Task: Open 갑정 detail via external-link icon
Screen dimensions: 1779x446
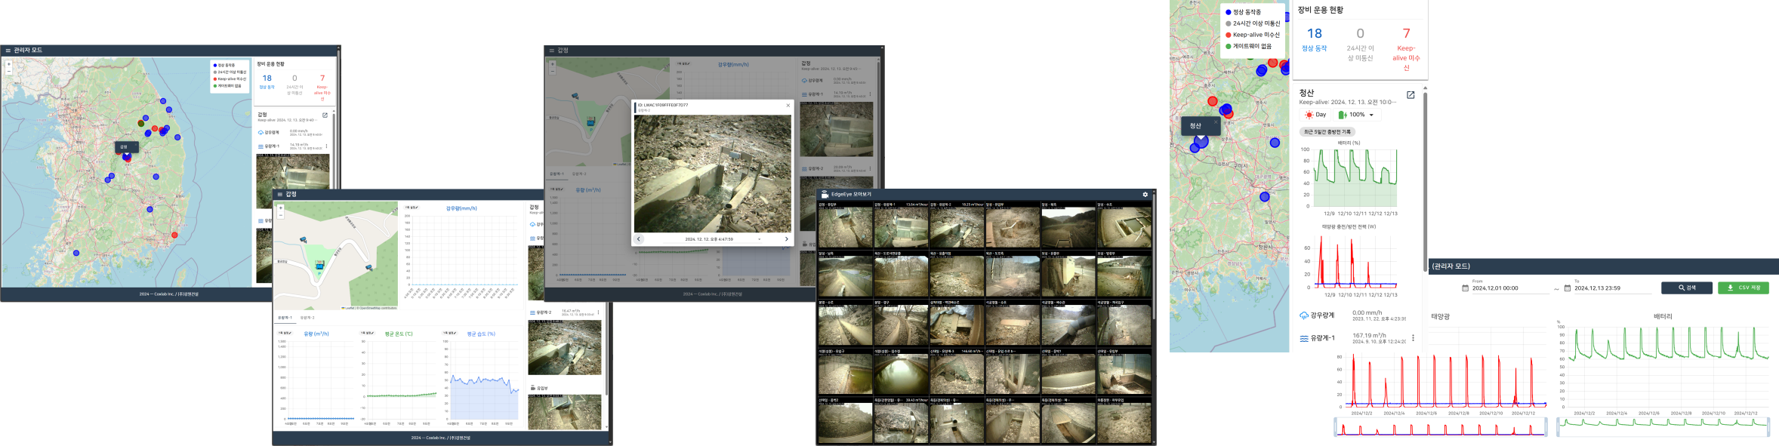Action: [x=325, y=115]
